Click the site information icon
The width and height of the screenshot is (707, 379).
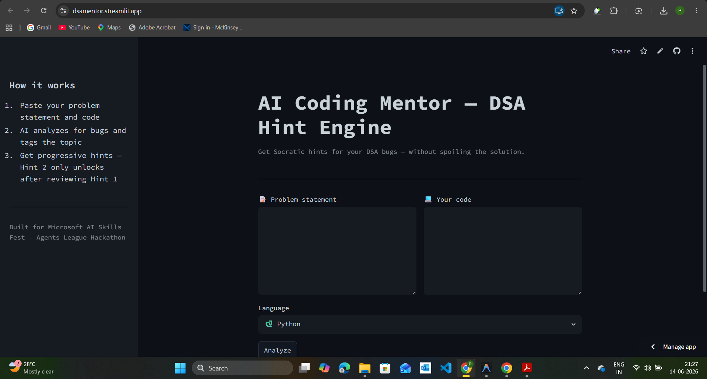63,11
